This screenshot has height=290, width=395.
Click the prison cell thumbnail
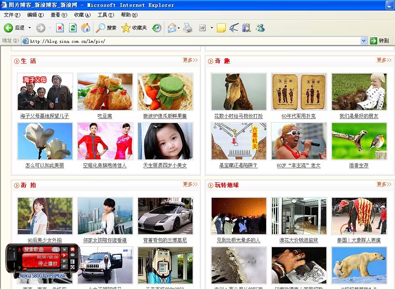click(299, 216)
